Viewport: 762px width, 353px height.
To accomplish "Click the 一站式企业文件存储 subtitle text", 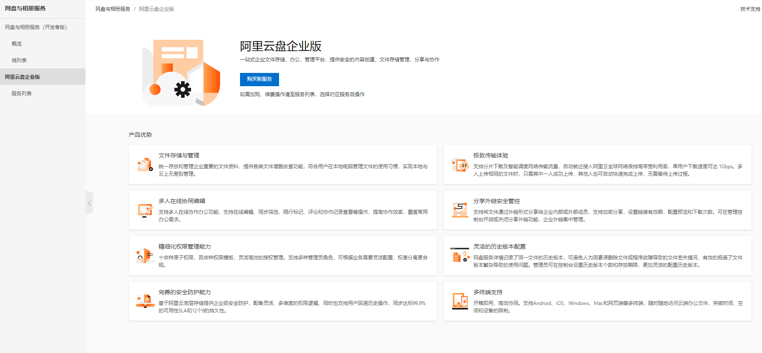I will coord(340,60).
